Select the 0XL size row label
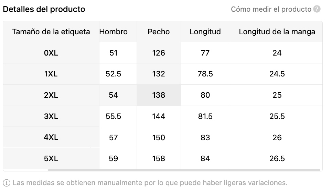The width and height of the screenshot is (331, 192). pos(51,53)
